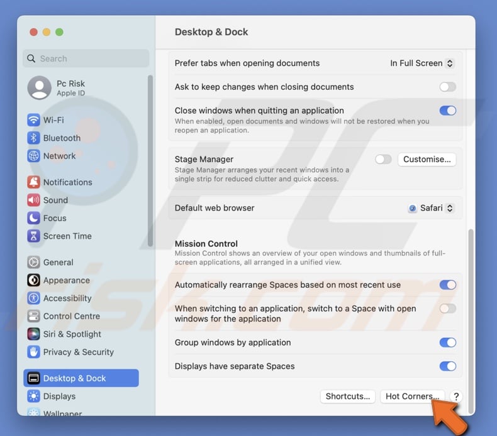The image size is (497, 436).
Task: Click the Control Centre icon
Action: [33, 316]
